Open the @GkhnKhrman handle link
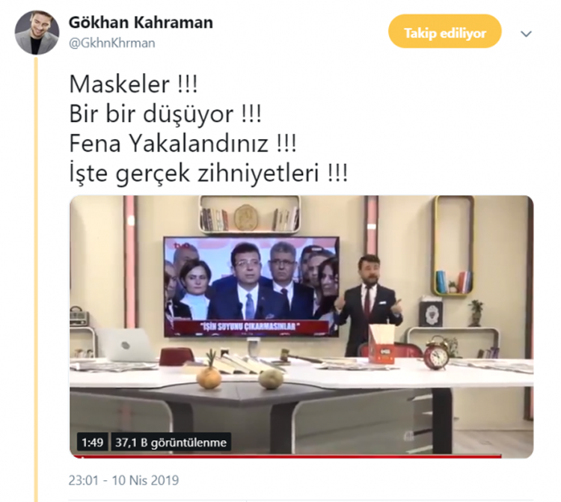 pos(112,43)
